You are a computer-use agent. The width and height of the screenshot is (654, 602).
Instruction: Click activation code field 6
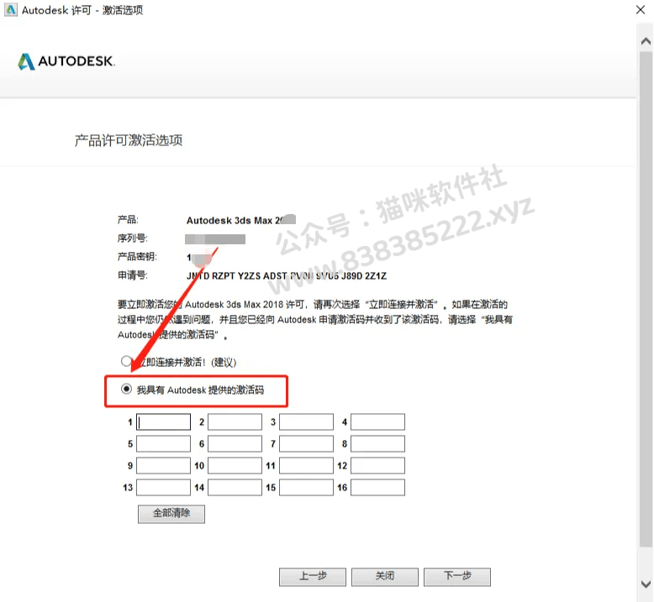pyautogui.click(x=235, y=443)
